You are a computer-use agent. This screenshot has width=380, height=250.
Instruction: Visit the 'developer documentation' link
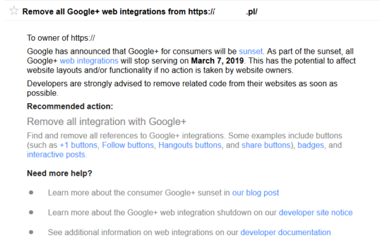coord(286,232)
